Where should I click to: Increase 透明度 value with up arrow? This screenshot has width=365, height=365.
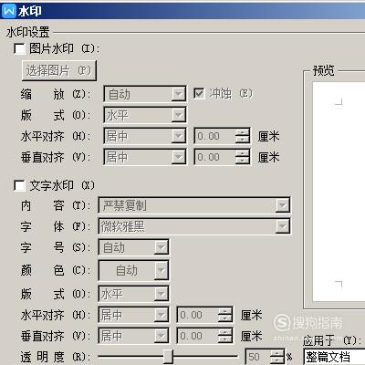(x=277, y=353)
